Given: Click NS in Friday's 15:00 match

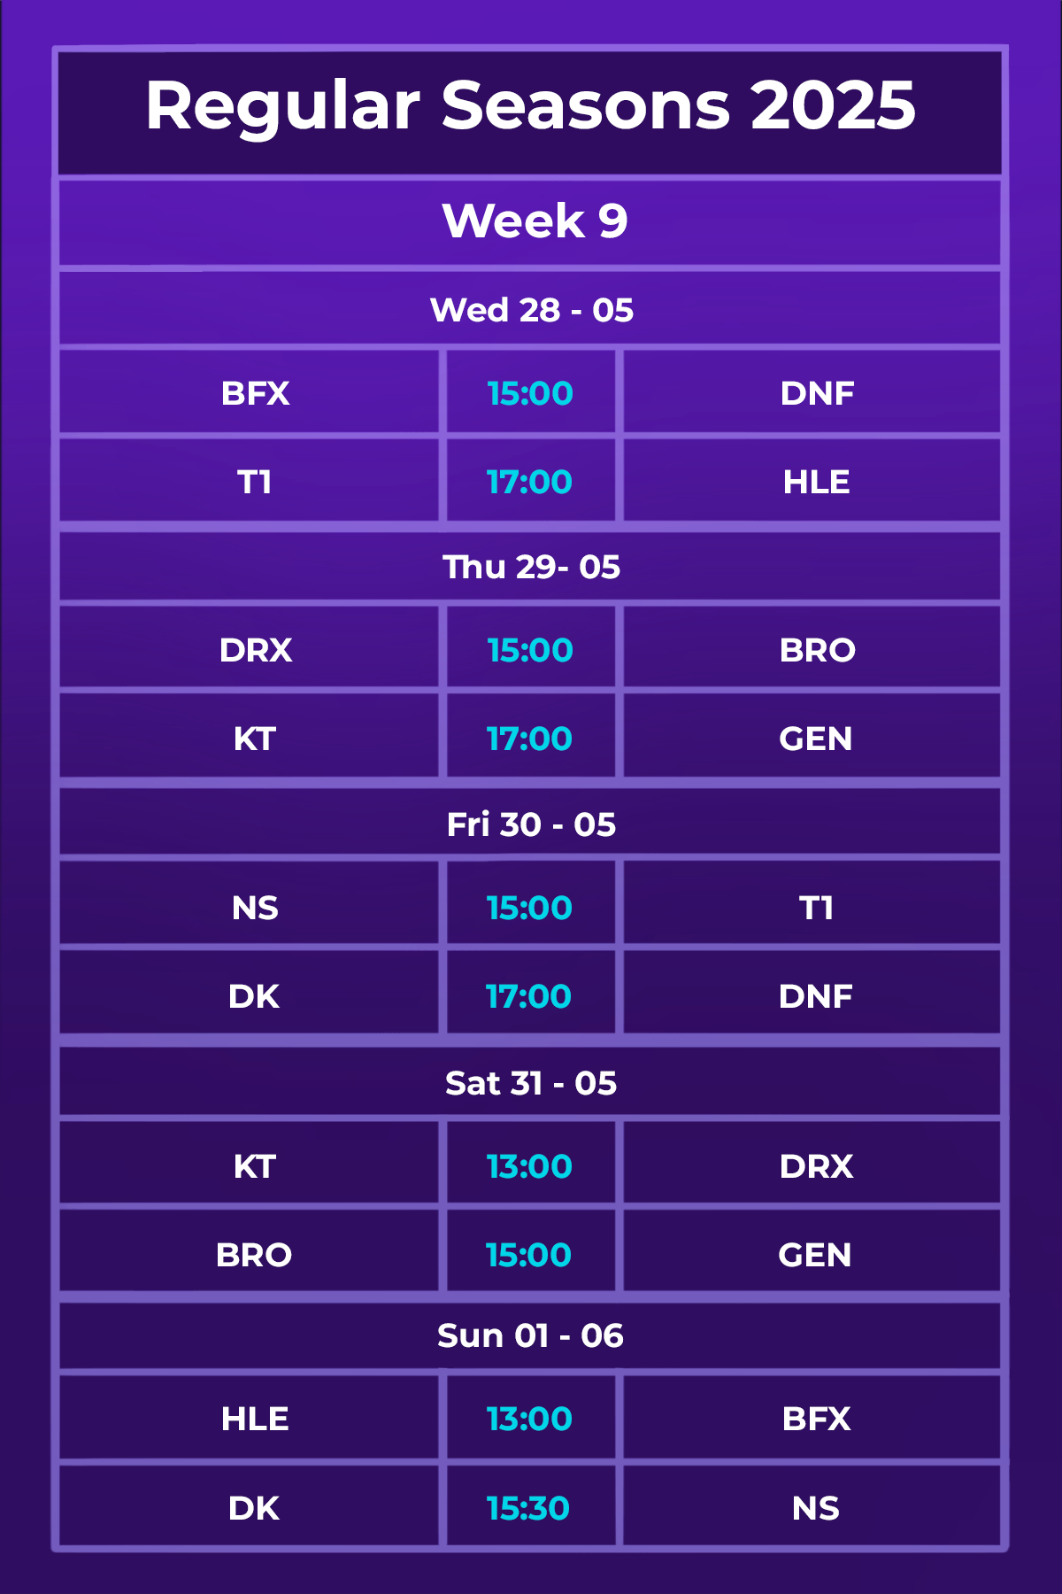Looking at the screenshot, I should click(x=255, y=908).
